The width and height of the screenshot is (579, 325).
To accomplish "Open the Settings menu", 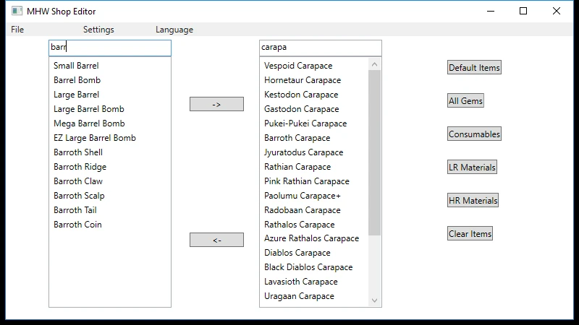I will pos(98,30).
